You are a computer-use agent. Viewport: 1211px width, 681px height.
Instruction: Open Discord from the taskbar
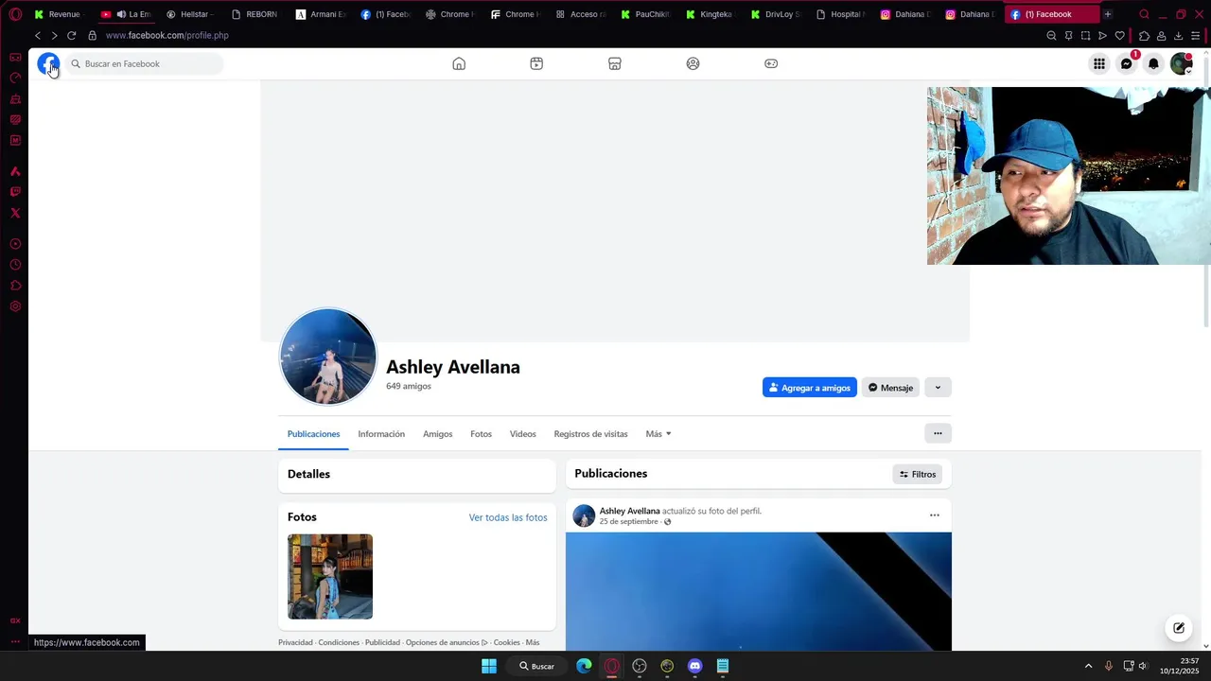(695, 666)
